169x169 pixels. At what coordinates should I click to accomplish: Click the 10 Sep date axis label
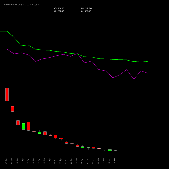click(17, 161)
